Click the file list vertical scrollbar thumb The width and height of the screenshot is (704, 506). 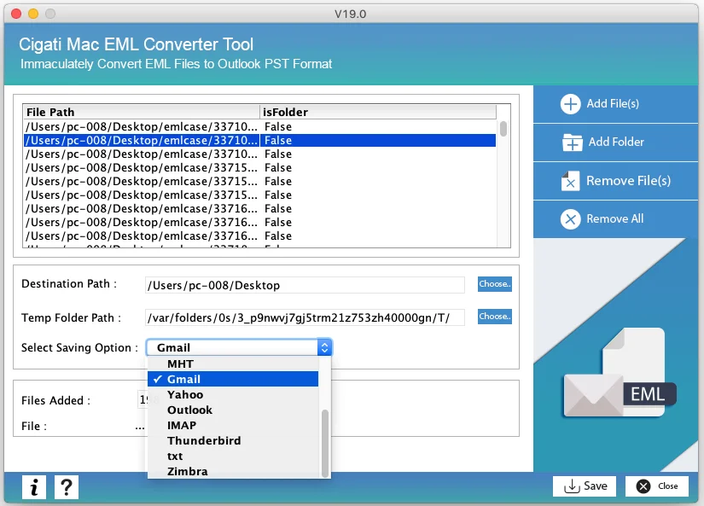pos(503,129)
